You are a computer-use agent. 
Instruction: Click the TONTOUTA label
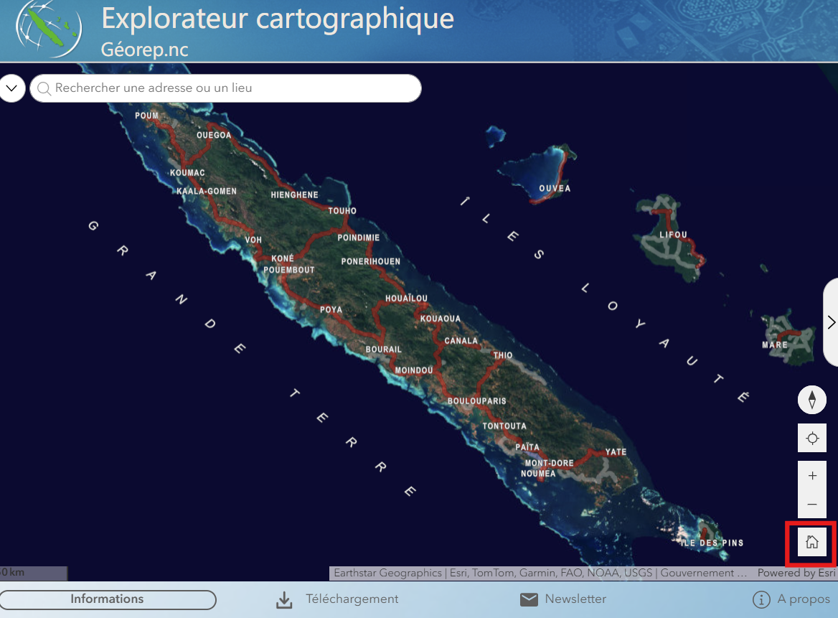[504, 426]
